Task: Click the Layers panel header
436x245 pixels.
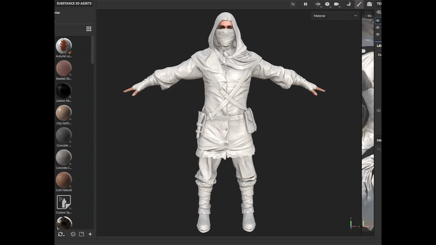Action: pos(379,46)
